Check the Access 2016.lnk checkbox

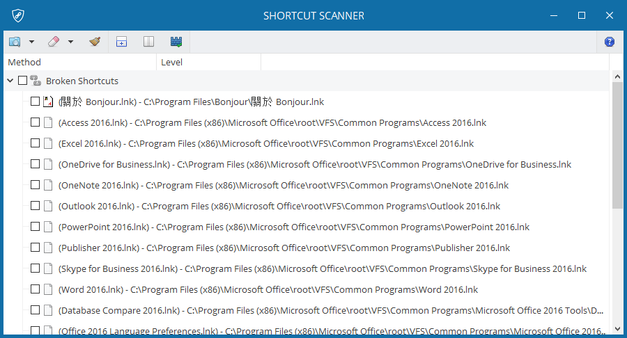[x=36, y=122]
